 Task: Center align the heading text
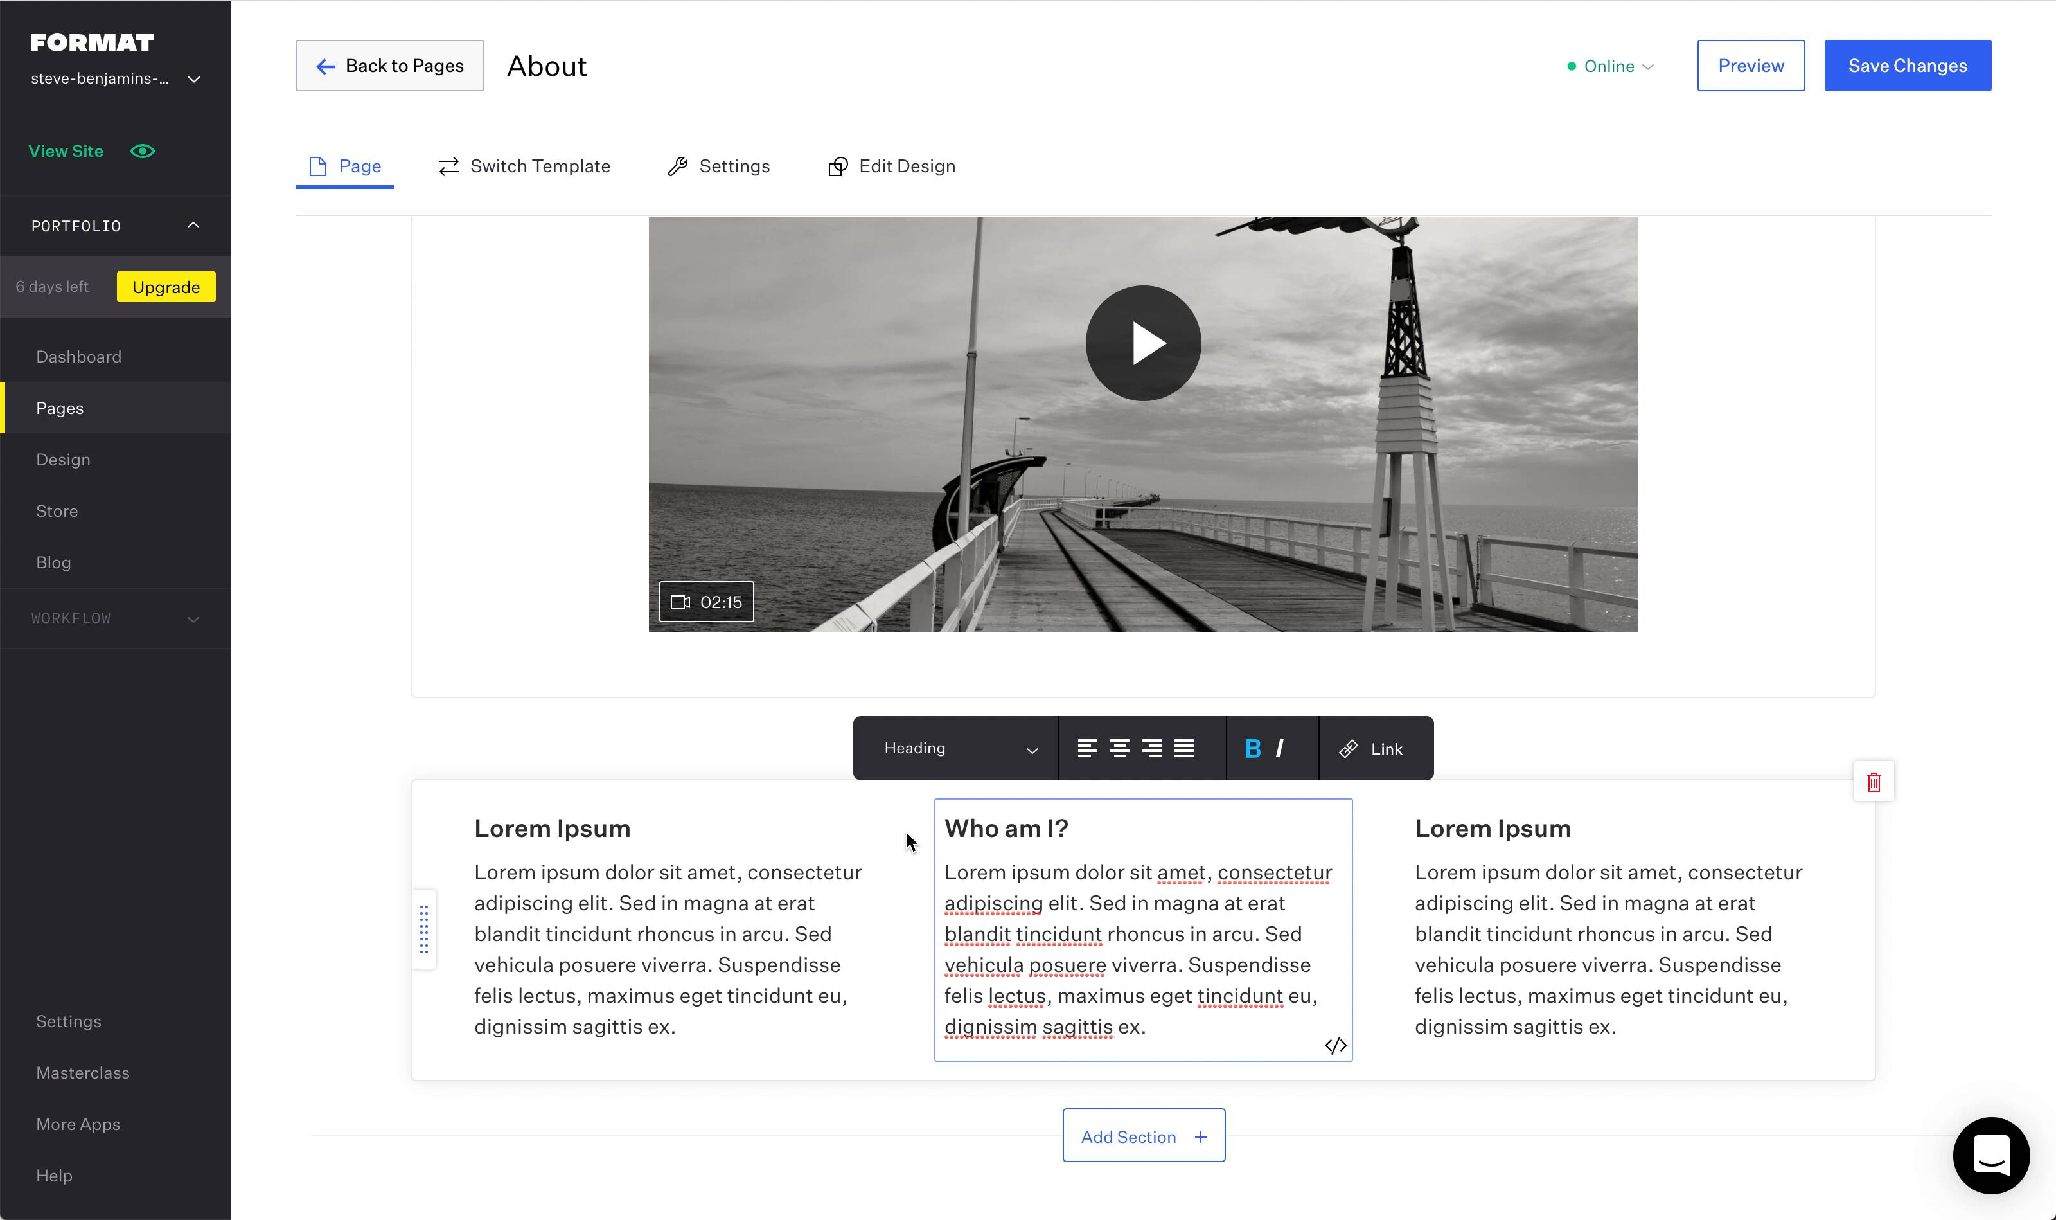coord(1119,748)
